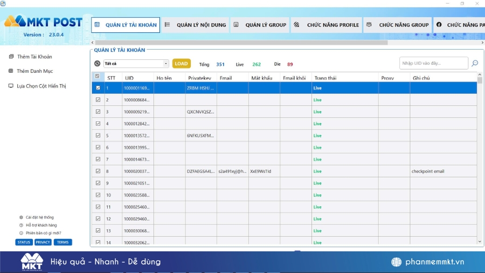Open Cài đặt hệ thống settings
Screen dimensions: 485x273
[x=39, y=217]
